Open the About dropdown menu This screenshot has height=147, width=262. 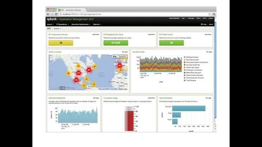click(x=50, y=24)
